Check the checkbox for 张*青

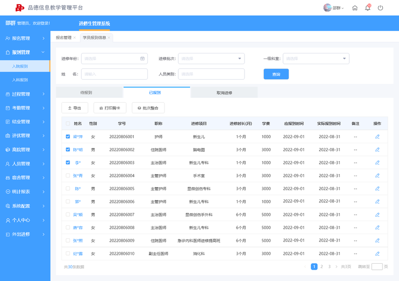pos(68,176)
